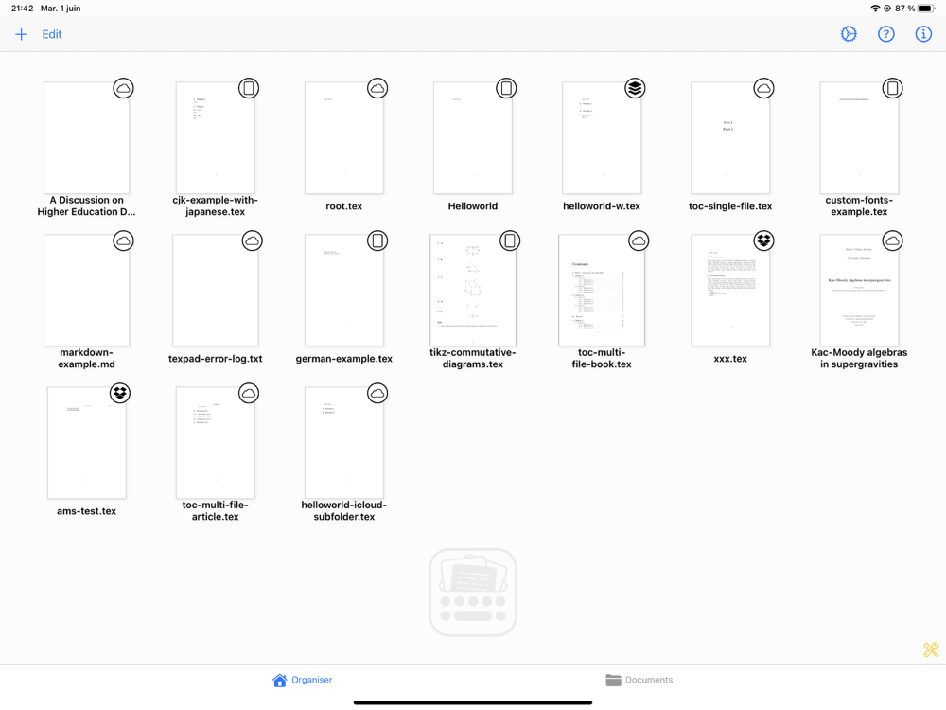
Task: Click device badge on Helloworld document
Action: [x=506, y=89]
